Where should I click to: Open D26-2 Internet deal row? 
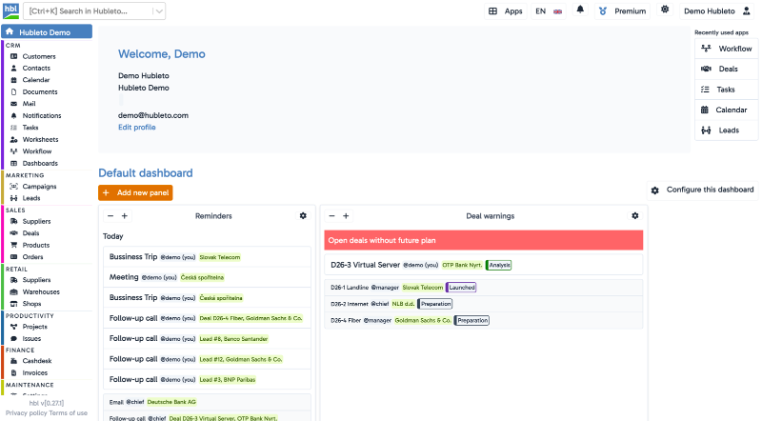[484, 304]
